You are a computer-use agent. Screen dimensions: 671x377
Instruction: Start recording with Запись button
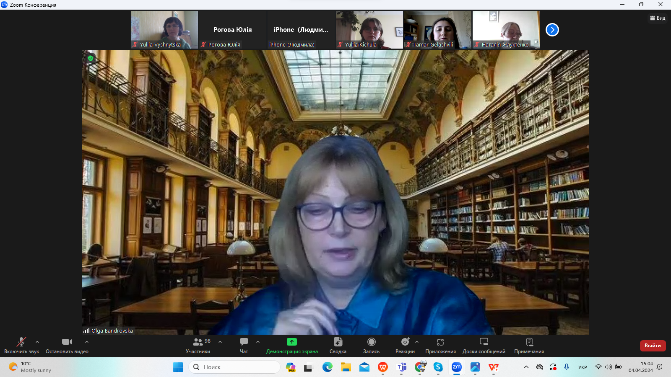(x=371, y=342)
